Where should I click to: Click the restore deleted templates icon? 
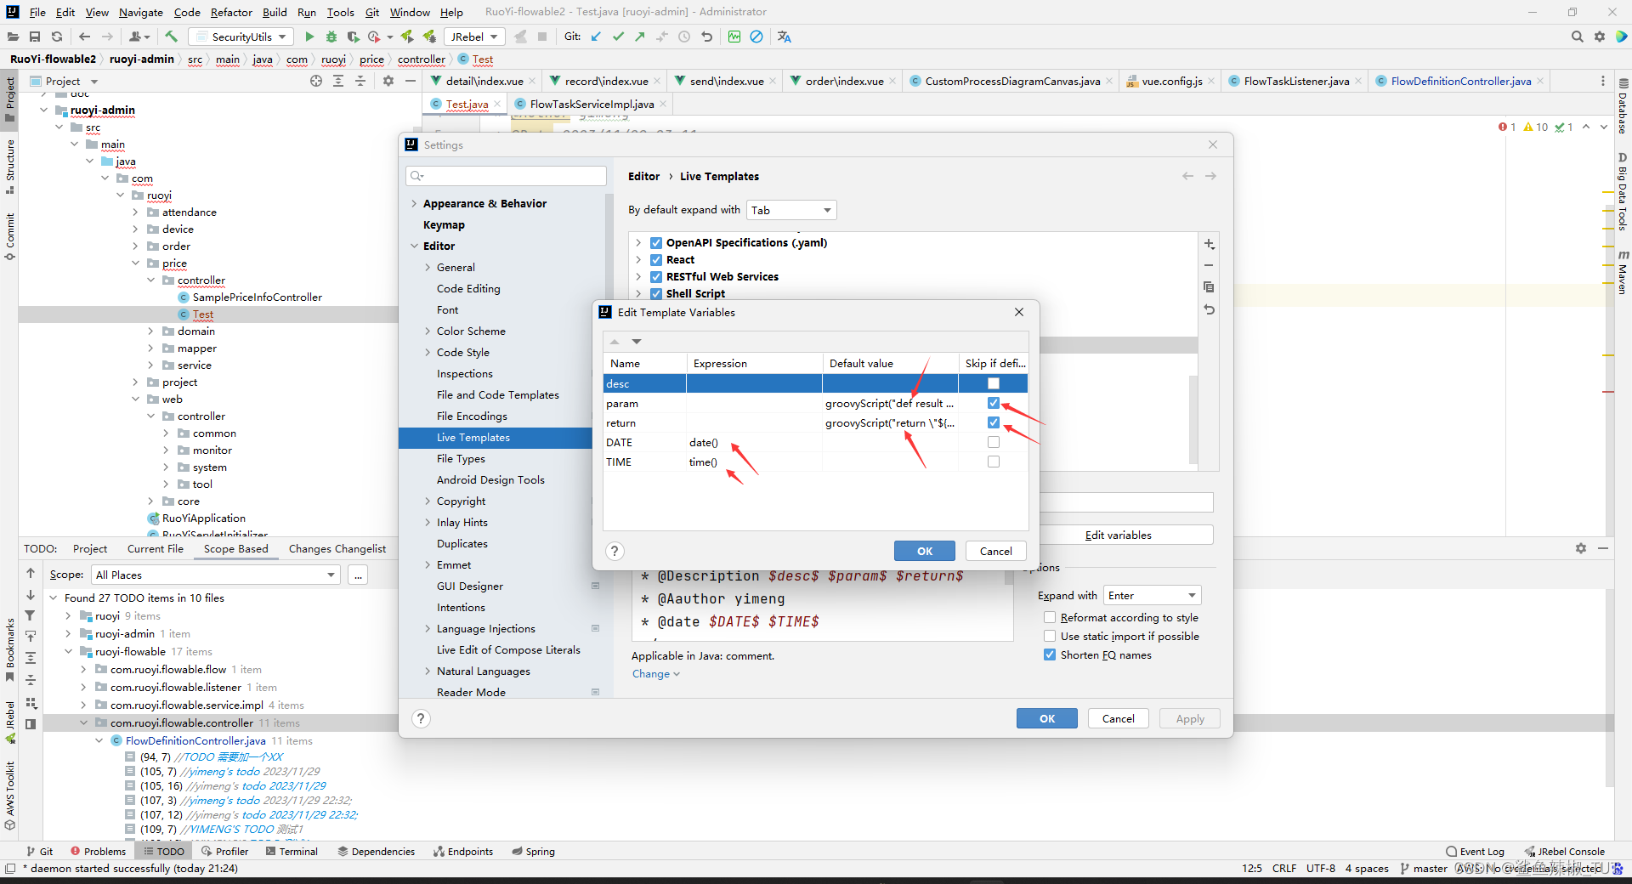coord(1209,309)
